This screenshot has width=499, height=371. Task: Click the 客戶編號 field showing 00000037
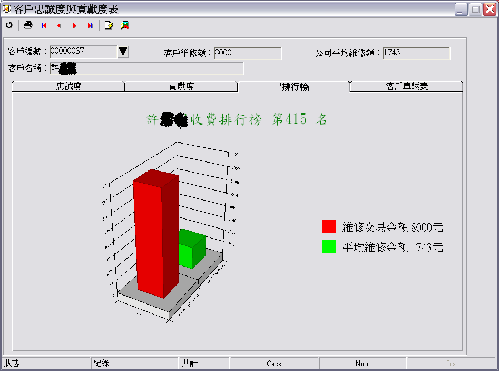(82, 52)
